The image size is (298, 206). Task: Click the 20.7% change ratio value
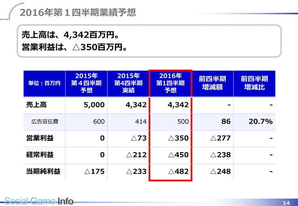(261, 121)
